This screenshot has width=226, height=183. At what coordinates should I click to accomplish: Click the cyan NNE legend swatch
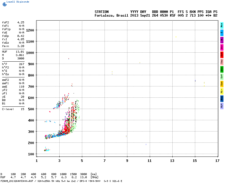click(222, 25)
